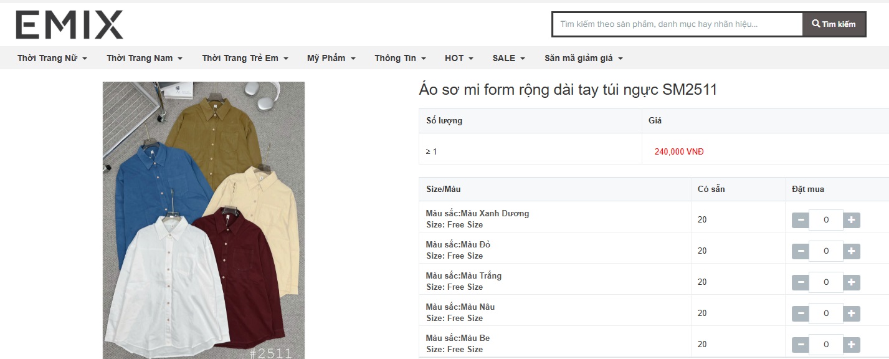Click the magnifier Tìm kiếm search button
889x359 pixels.
[x=834, y=24]
